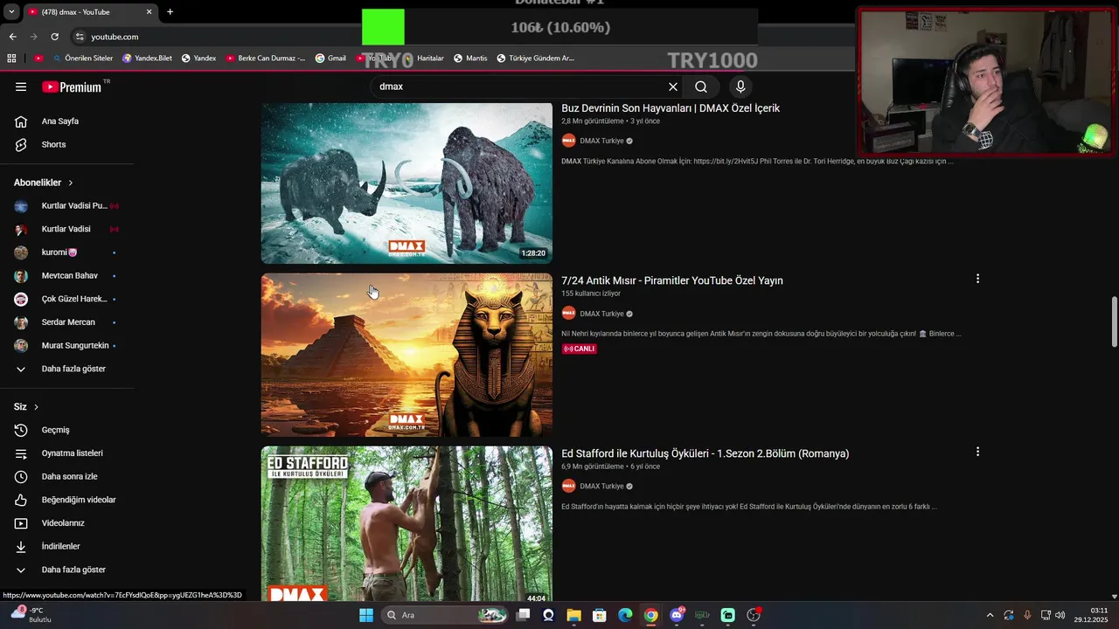Open the volume control in system tray
Viewport: 1119px width, 629px height.
click(1060, 615)
